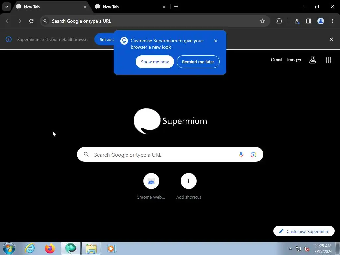Go forward with the forward arrow
Image resolution: width=340 pixels, height=255 pixels.
[19, 21]
